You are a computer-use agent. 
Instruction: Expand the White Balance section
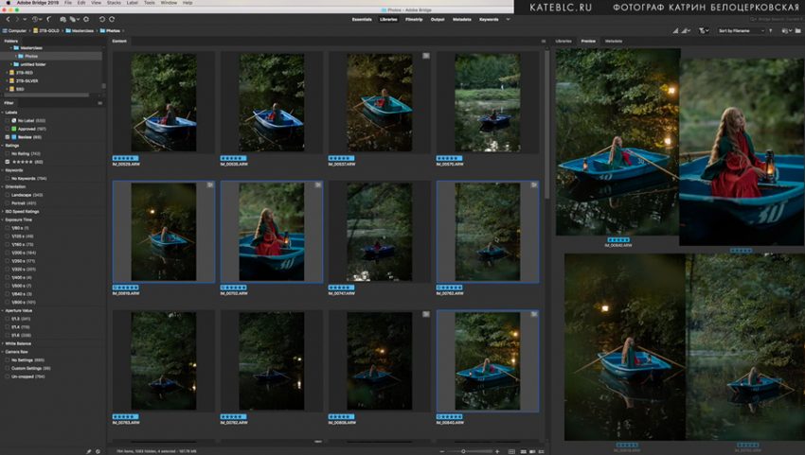[x=3, y=343]
